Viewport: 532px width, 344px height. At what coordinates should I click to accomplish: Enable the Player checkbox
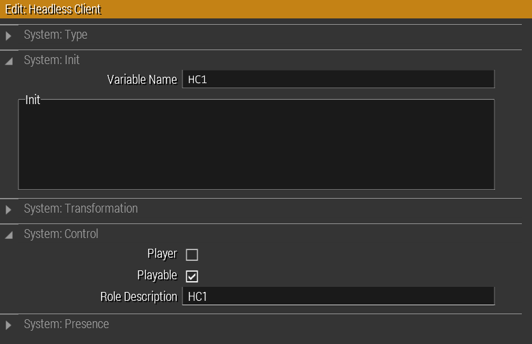[x=192, y=255]
